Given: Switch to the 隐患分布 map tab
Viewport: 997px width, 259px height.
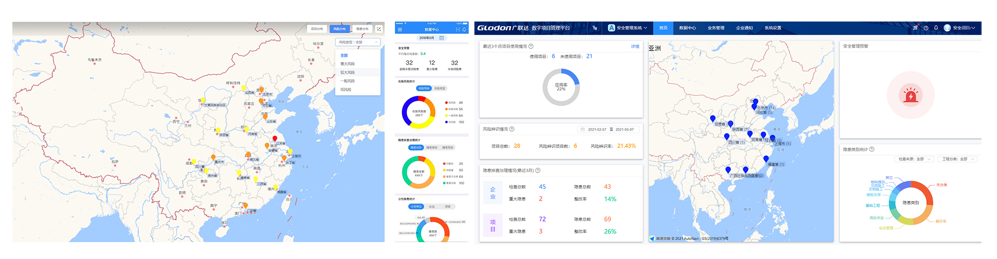Looking at the screenshot, I should 362,29.
